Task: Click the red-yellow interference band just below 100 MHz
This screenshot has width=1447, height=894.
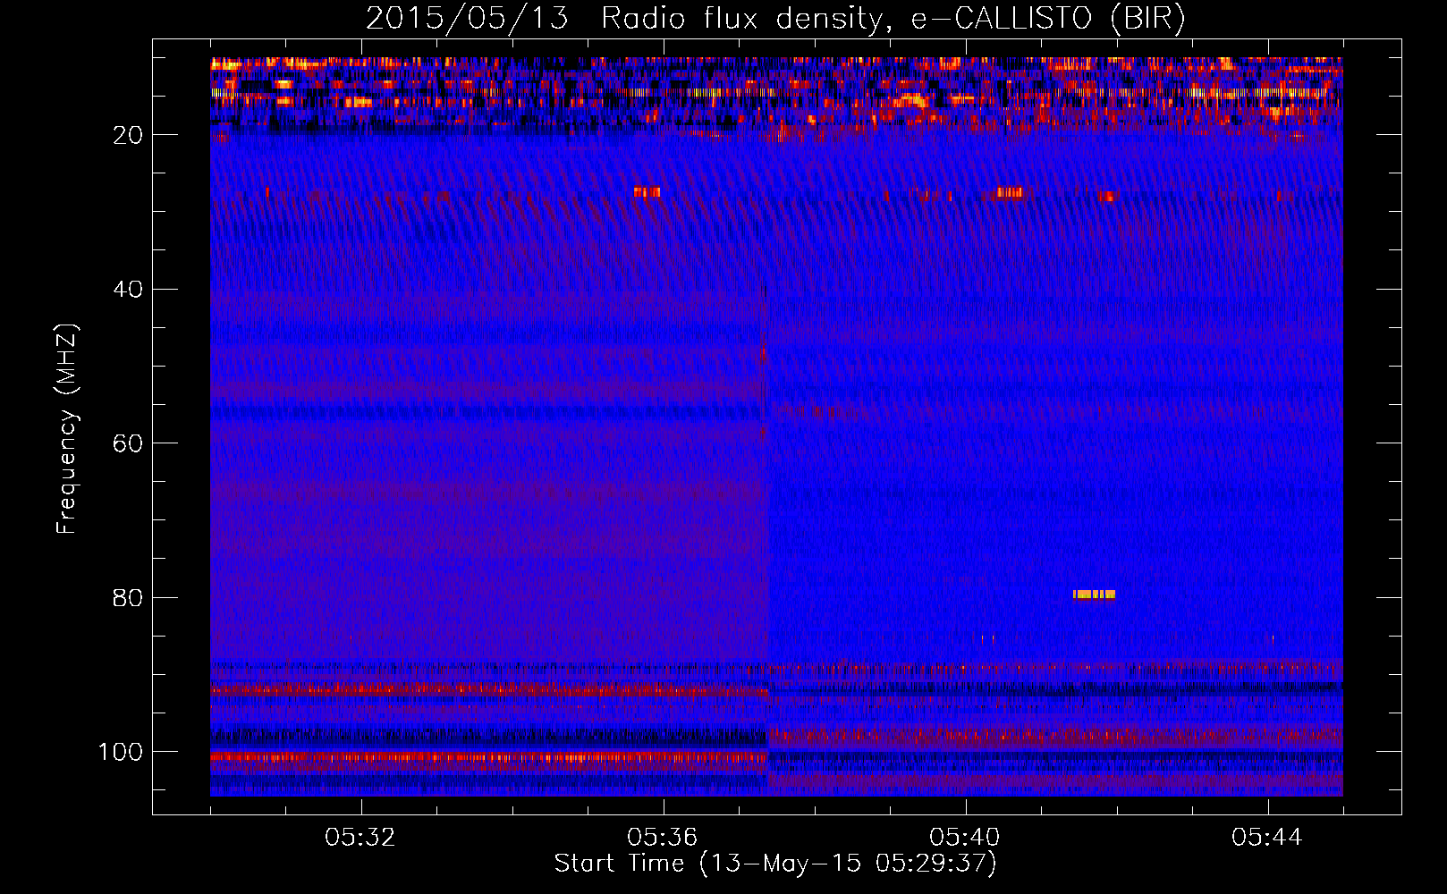Action: click(x=489, y=757)
